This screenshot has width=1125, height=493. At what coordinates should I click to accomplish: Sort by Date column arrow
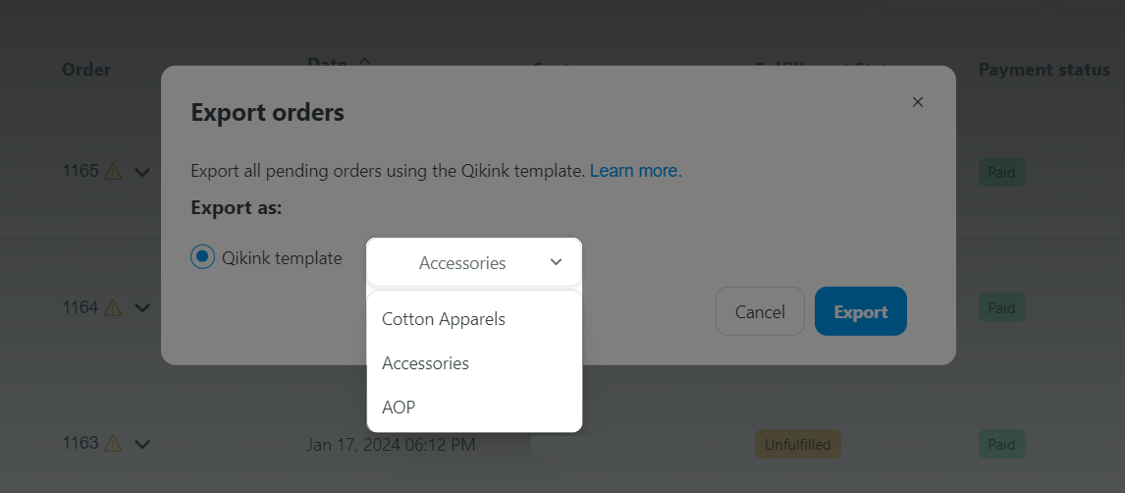(364, 63)
